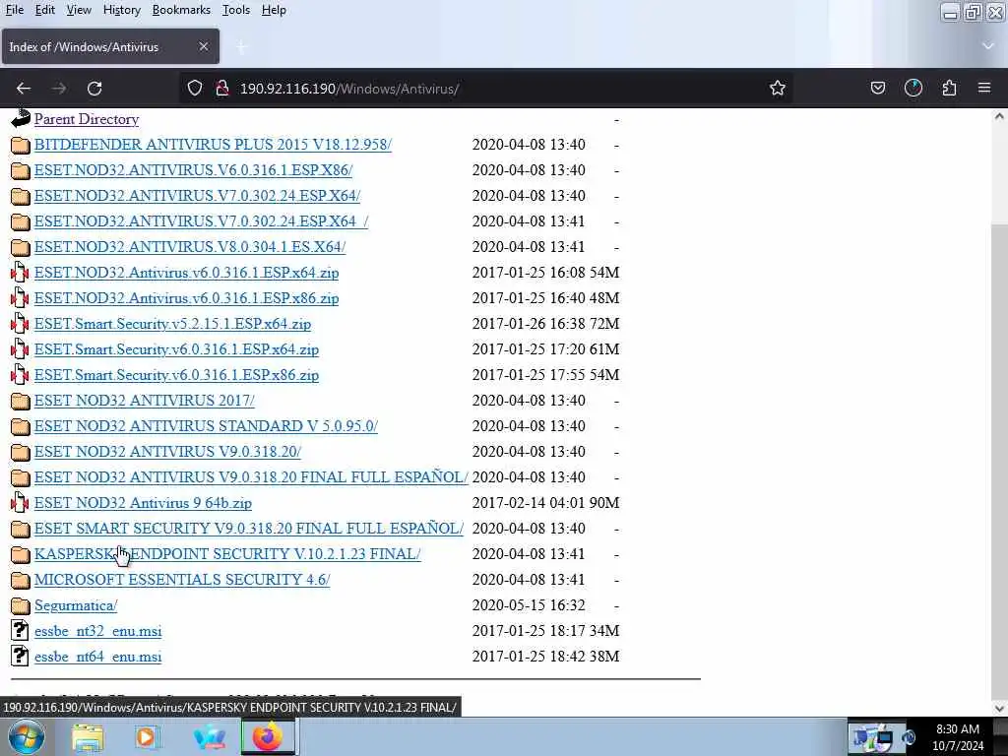Open the Bookmarks menu
The width and height of the screenshot is (1008, 756).
click(181, 10)
